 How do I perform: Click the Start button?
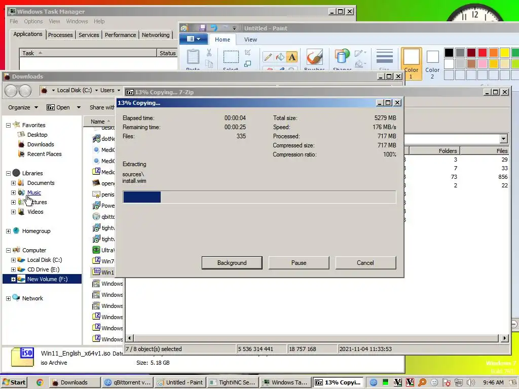tap(14, 382)
